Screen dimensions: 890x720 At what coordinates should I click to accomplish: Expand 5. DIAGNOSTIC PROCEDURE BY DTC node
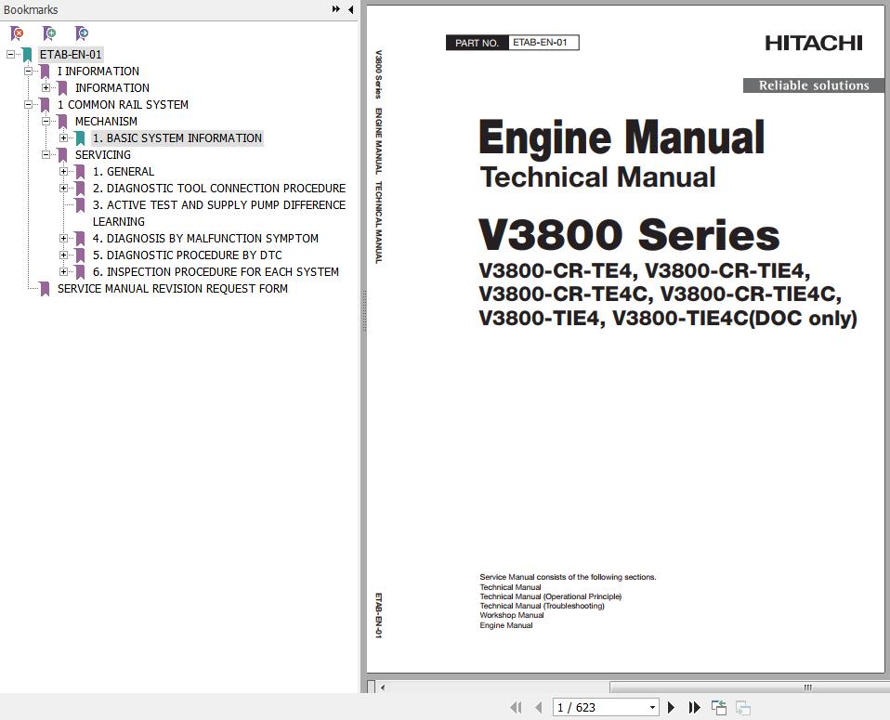pyautogui.click(x=63, y=255)
